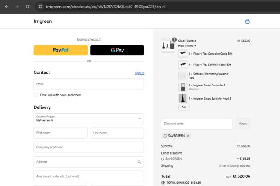
Task: Open the Small Bundle product thumbnail
Action: tap(168, 46)
